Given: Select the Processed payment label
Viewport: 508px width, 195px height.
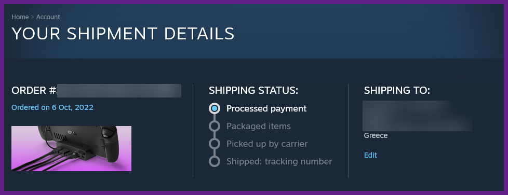Looking at the screenshot, I should (x=266, y=108).
